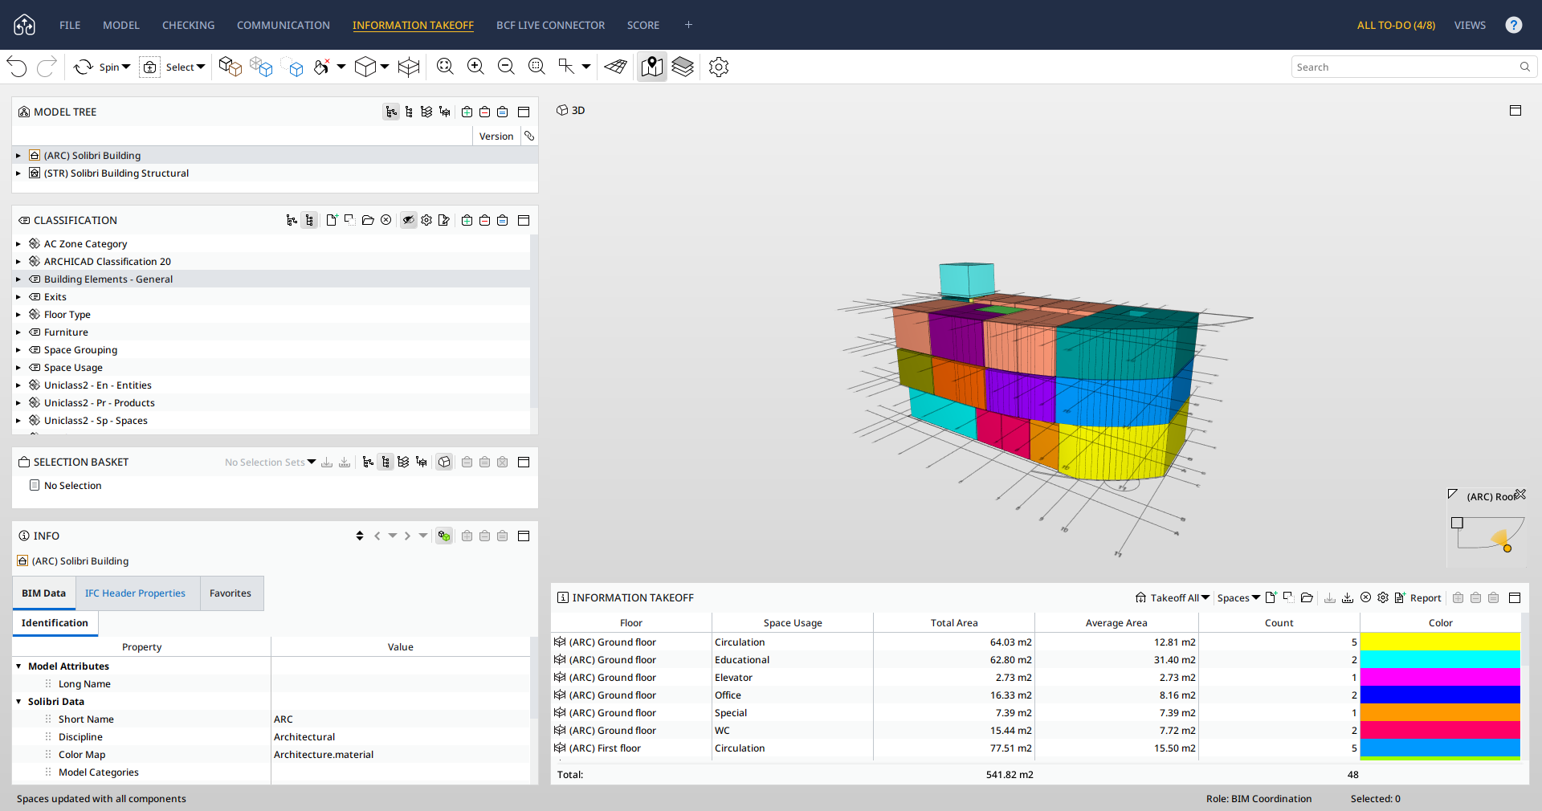Screen dimensions: 1542x811
Task: Open the BCF LIVE CONNECTOR tab
Action: pyautogui.click(x=551, y=25)
